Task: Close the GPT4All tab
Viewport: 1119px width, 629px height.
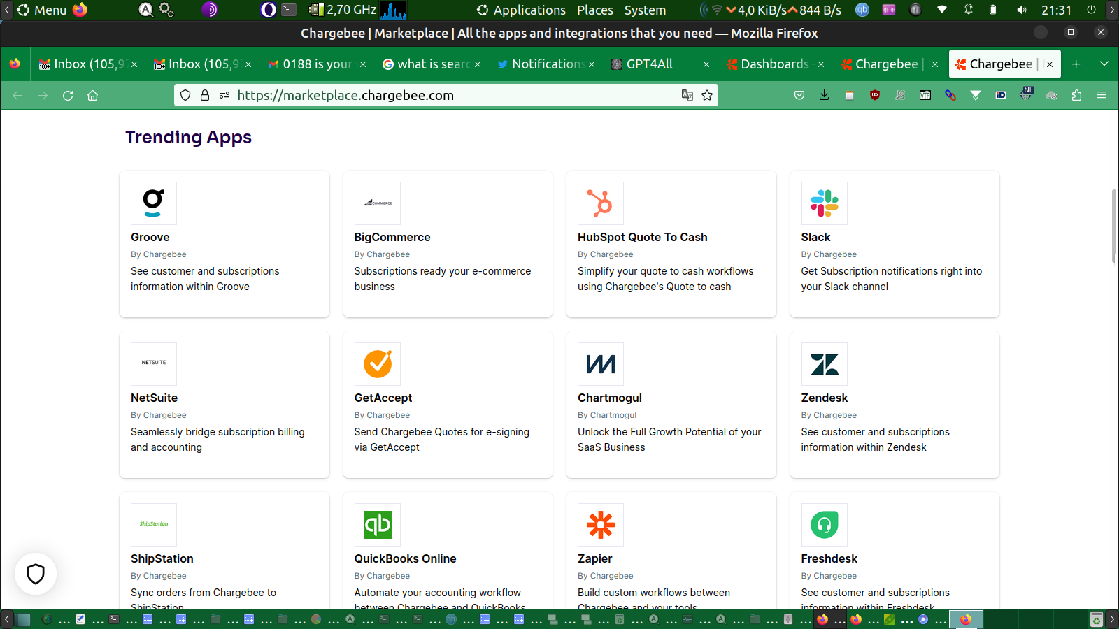Action: click(706, 64)
